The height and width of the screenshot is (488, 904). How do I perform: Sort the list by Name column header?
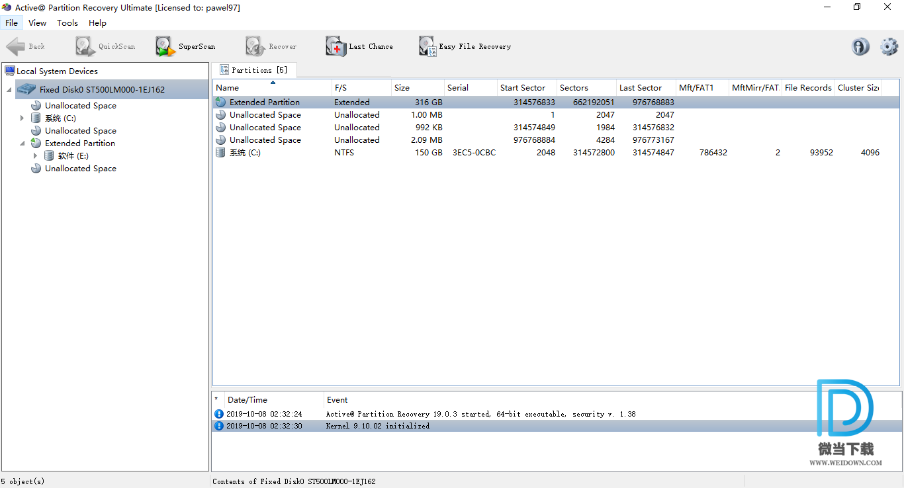272,87
